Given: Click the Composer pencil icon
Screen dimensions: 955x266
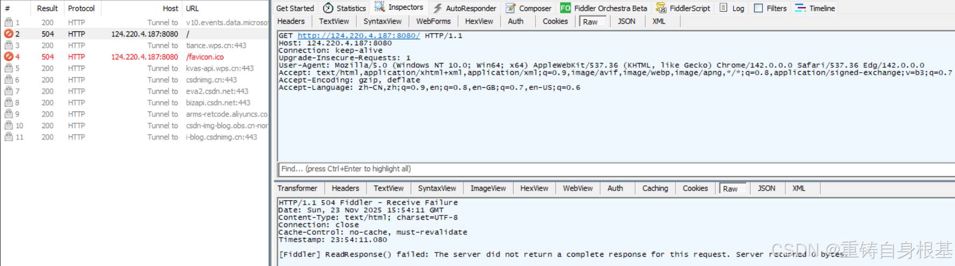Looking at the screenshot, I should [510, 8].
